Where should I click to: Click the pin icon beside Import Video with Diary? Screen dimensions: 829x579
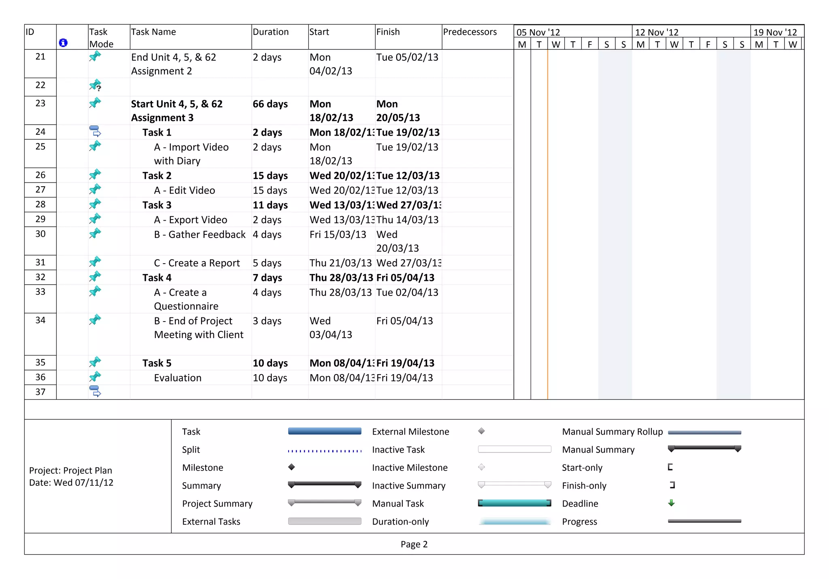[x=95, y=146]
